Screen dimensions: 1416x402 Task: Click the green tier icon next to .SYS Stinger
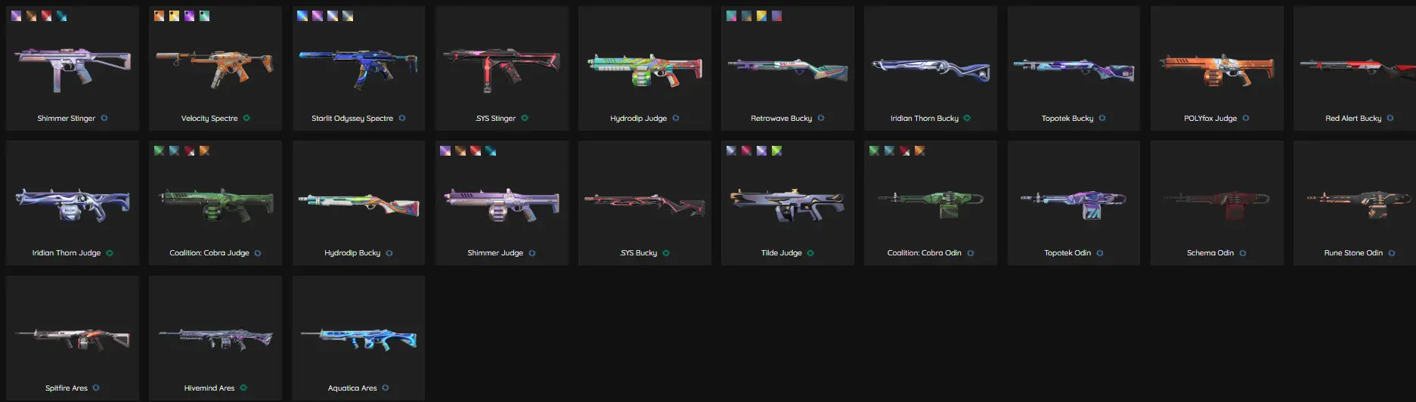[525, 118]
